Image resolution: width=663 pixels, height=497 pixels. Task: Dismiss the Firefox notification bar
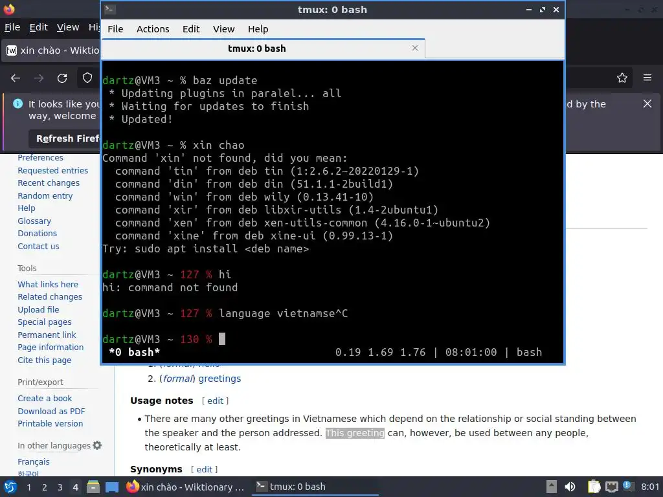click(x=647, y=104)
